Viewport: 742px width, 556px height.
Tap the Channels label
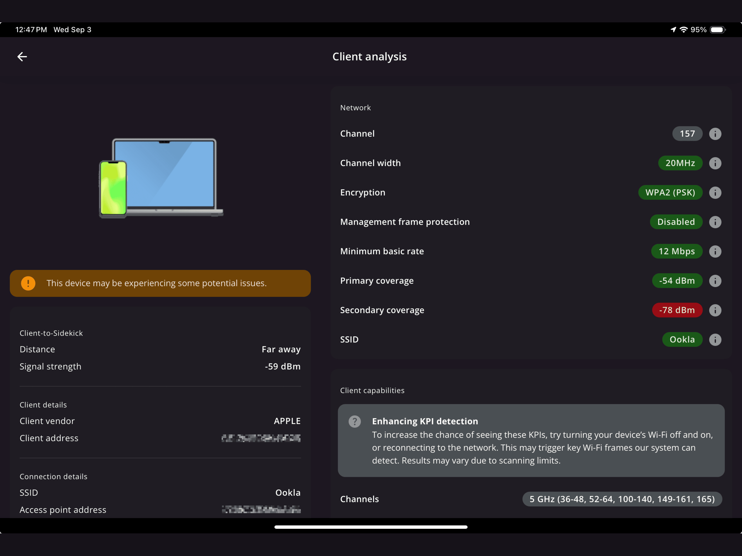click(x=359, y=499)
